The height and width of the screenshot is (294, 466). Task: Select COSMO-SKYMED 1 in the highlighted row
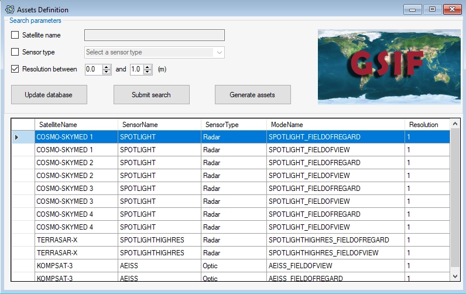(76, 137)
